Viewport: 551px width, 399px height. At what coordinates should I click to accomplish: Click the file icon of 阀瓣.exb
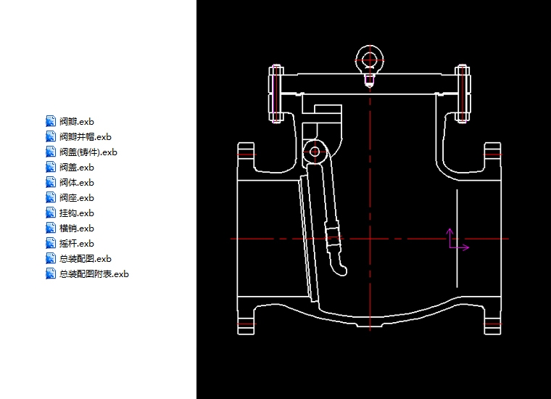(x=50, y=121)
